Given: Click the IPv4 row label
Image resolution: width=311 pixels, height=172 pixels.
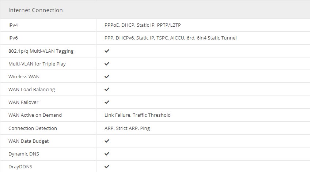Looking at the screenshot, I should [x=13, y=25].
